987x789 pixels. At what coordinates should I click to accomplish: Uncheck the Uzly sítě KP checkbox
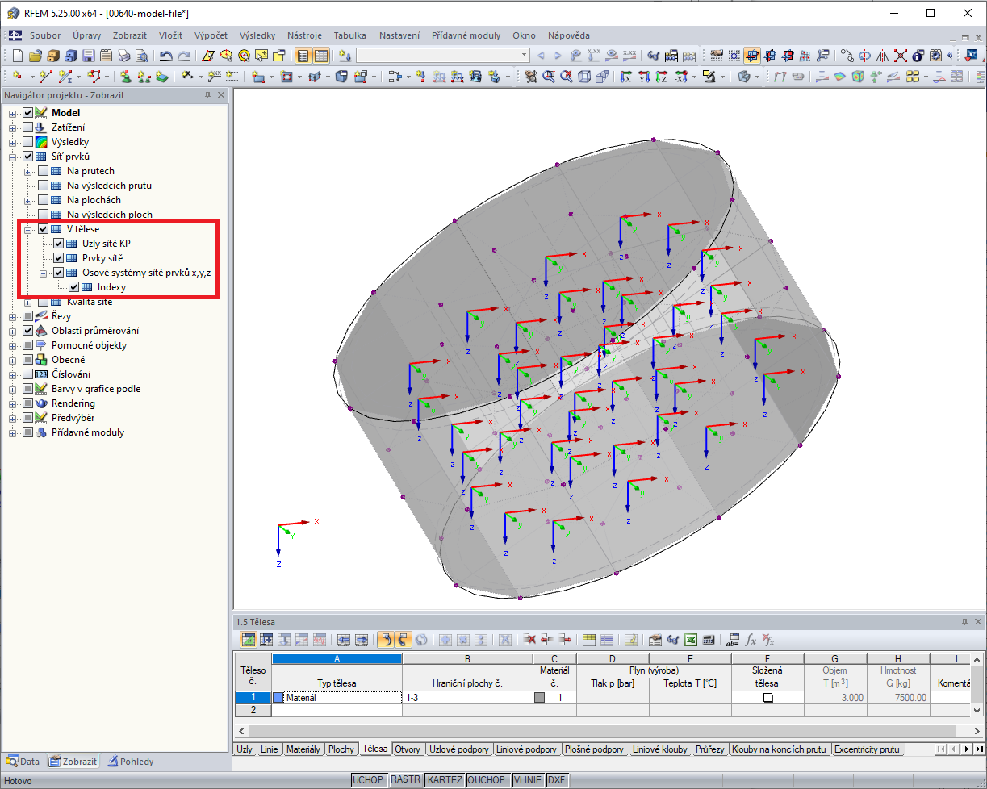(59, 244)
